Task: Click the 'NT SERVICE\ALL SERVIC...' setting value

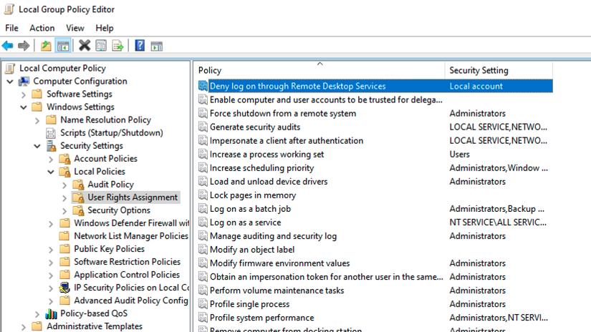Action: (x=498, y=222)
